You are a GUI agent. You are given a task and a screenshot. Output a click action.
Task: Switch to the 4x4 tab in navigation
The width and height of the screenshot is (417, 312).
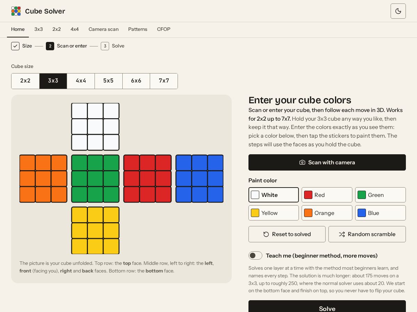[x=75, y=29]
